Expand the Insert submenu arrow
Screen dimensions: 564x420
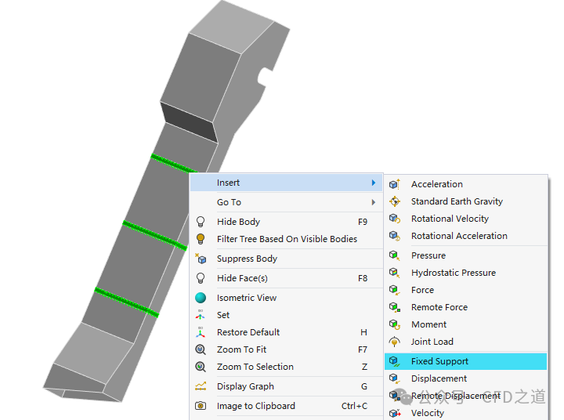coord(374,183)
